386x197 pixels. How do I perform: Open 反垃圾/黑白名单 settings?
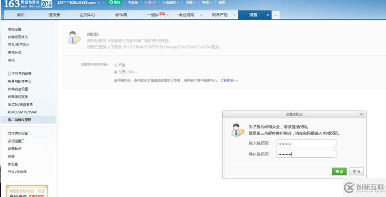tap(20, 104)
